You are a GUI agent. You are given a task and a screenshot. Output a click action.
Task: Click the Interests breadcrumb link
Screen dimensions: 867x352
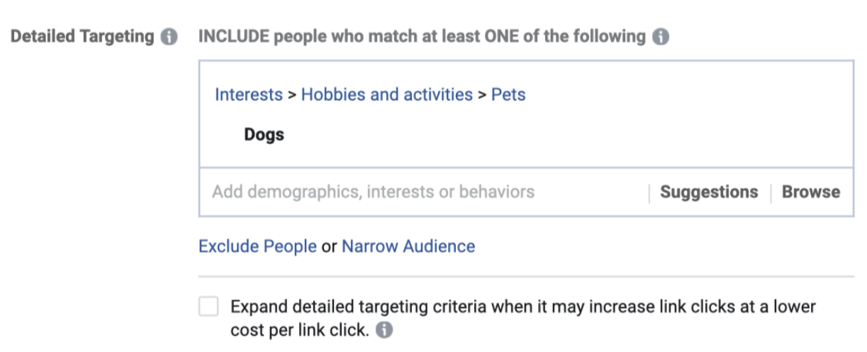pyautogui.click(x=248, y=94)
